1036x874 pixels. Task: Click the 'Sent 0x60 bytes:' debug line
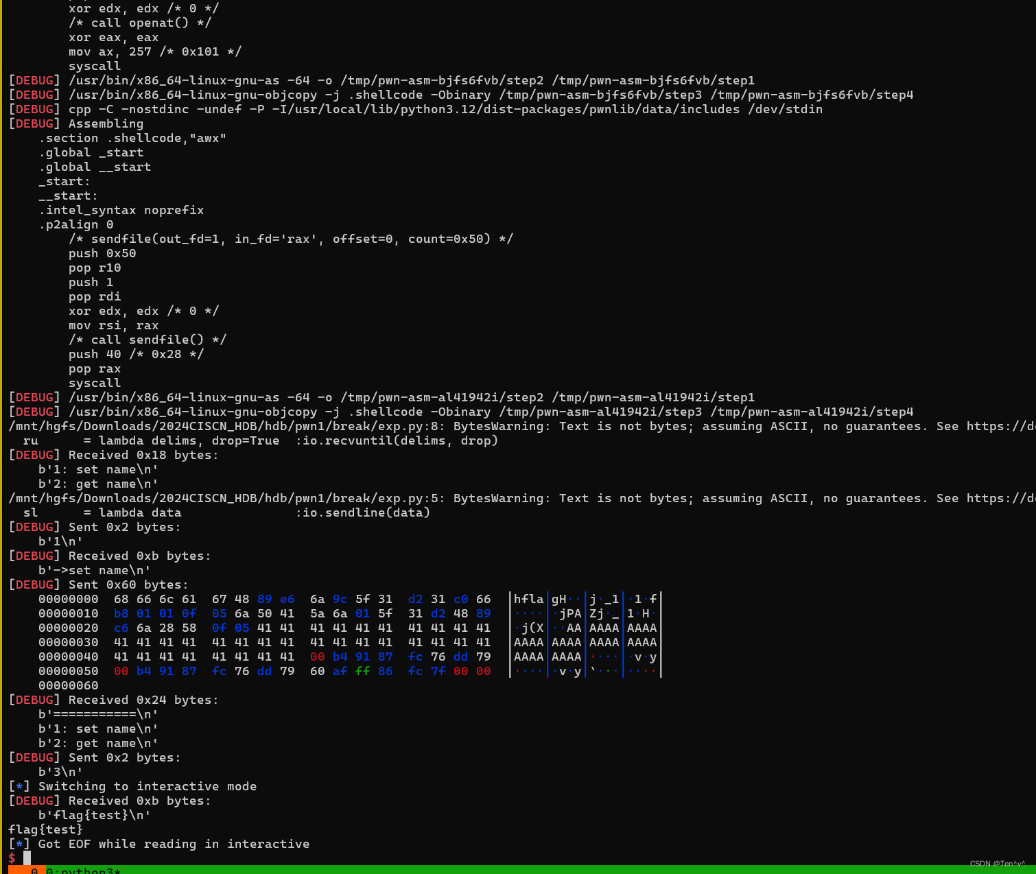click(98, 584)
